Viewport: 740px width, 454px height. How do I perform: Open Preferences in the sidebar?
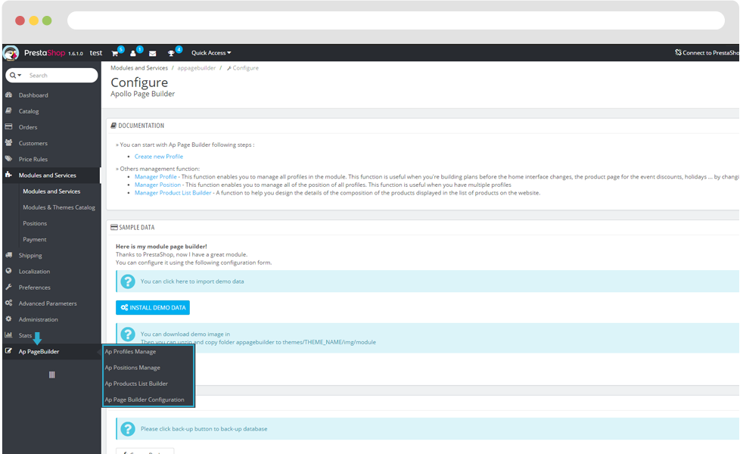(35, 288)
